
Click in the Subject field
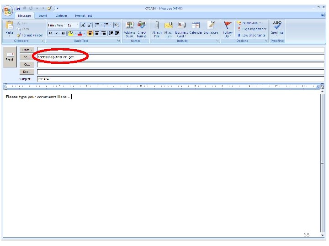[x=180, y=79]
